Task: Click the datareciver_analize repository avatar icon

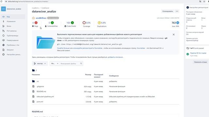Action: [4, 9]
